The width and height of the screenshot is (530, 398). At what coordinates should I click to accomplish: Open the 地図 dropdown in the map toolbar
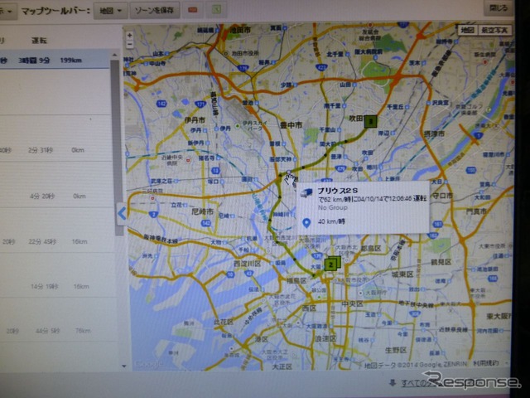(110, 11)
